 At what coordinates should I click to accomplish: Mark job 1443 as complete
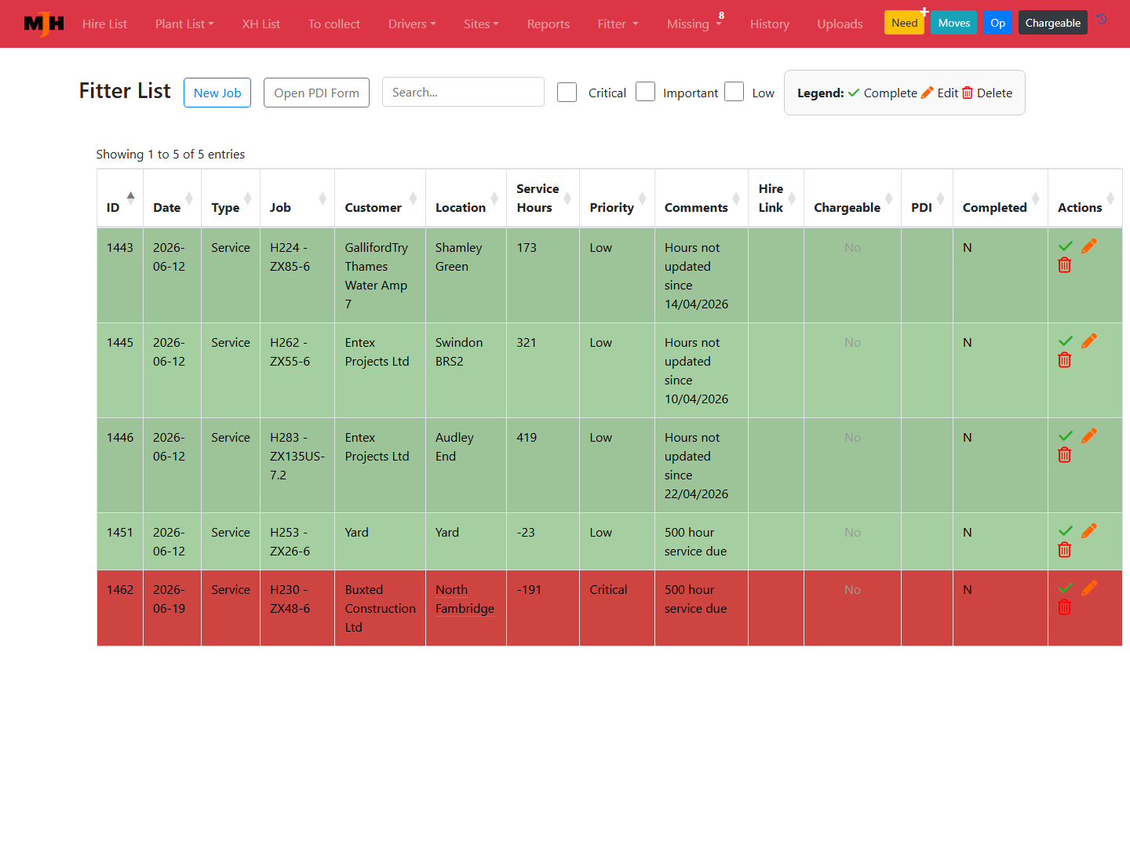pyautogui.click(x=1065, y=246)
